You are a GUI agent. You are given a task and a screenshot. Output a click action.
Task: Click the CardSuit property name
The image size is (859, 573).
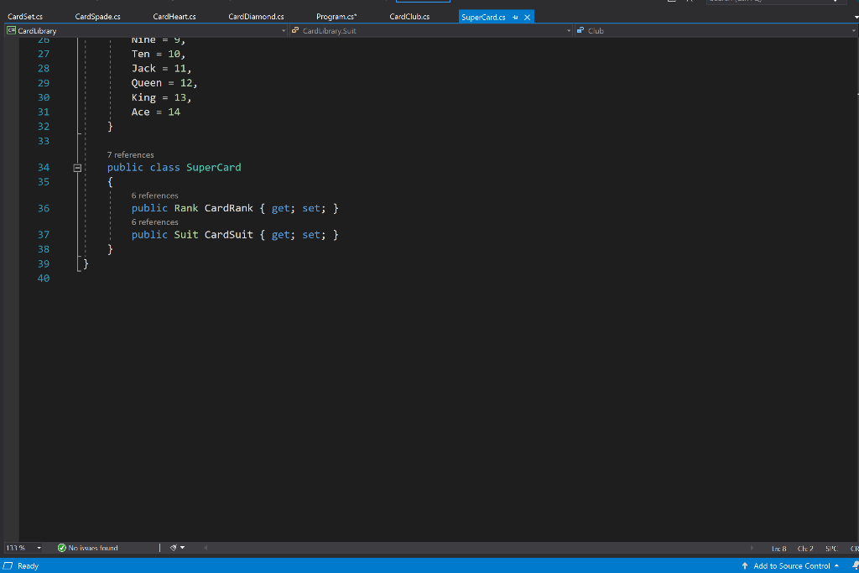[229, 234]
